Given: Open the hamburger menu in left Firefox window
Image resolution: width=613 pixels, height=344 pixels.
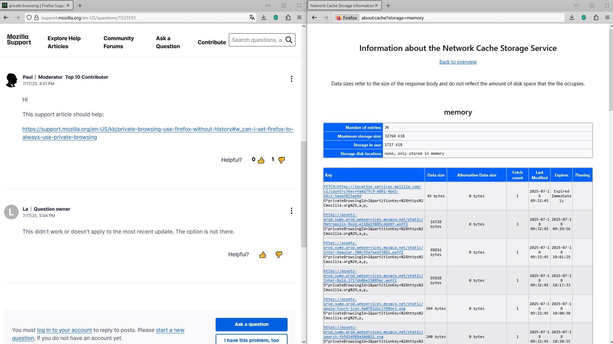Looking at the screenshot, I should pyautogui.click(x=299, y=17).
